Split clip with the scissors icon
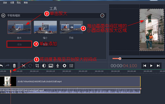The height and width of the screenshot is (104, 165). [x=24, y=66]
